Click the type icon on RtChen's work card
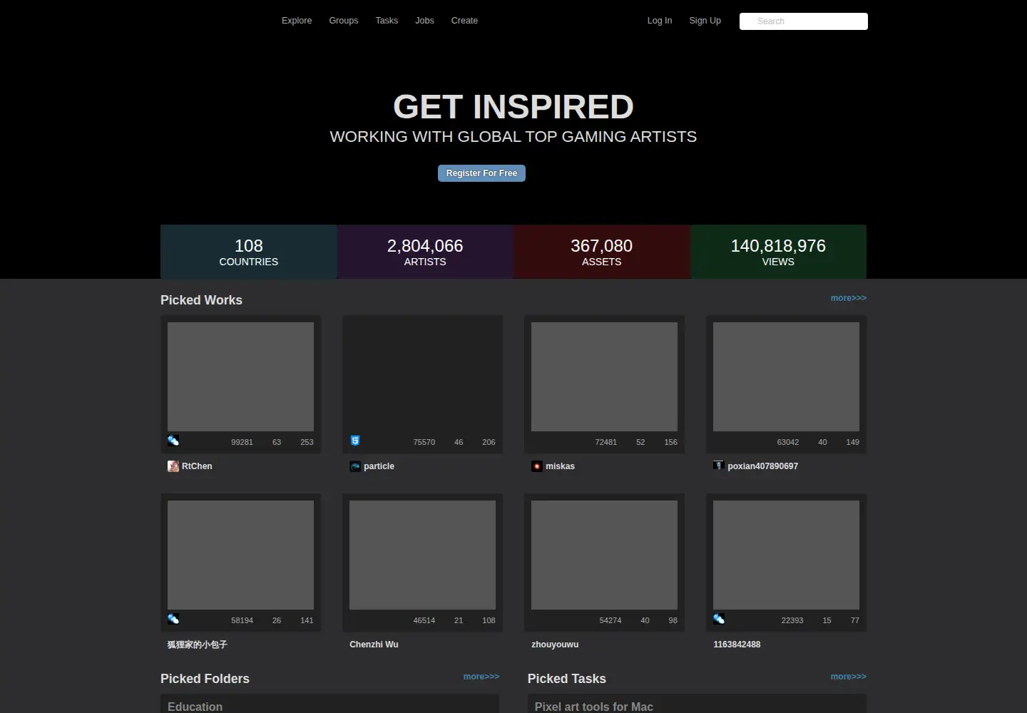The height and width of the screenshot is (713, 1027). pyautogui.click(x=173, y=441)
